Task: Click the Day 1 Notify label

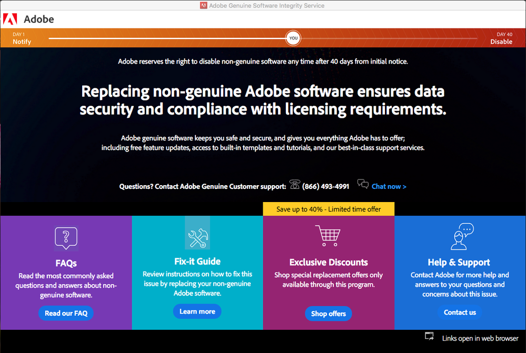Action: coord(22,38)
